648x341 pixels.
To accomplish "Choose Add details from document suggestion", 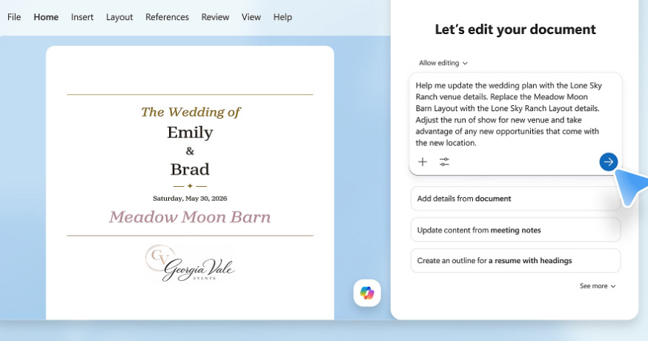I will tap(516, 199).
